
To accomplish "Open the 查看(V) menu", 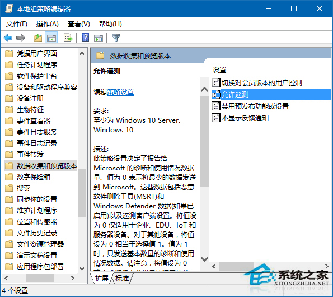I will (x=78, y=24).
